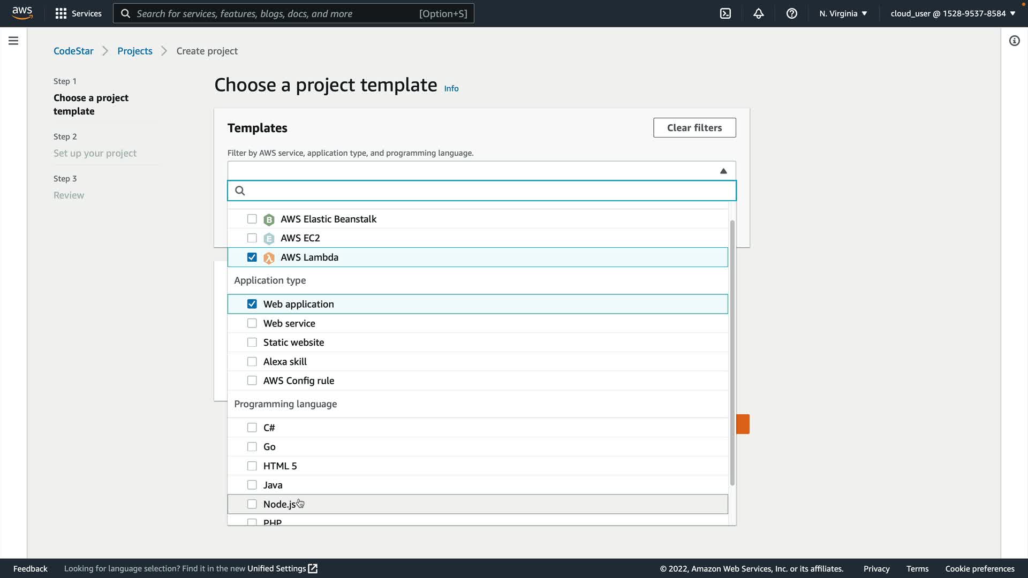This screenshot has width=1028, height=578.
Task: Enable the Node.js language checkbox
Action: 252,504
